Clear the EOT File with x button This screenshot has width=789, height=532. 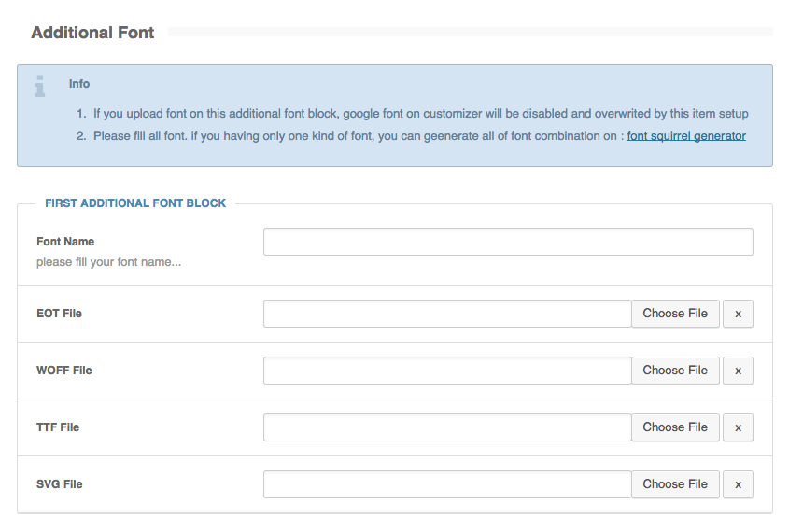click(738, 314)
